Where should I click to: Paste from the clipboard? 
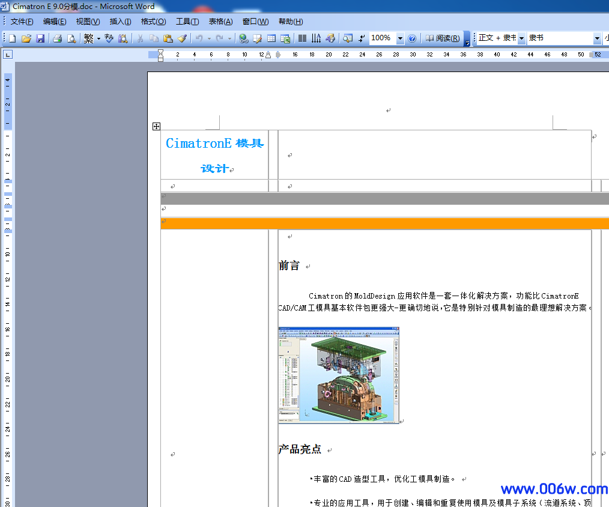(x=168, y=38)
